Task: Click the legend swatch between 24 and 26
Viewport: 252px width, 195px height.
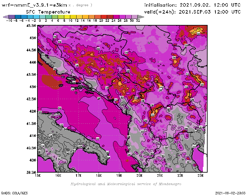Action: point(116,17)
